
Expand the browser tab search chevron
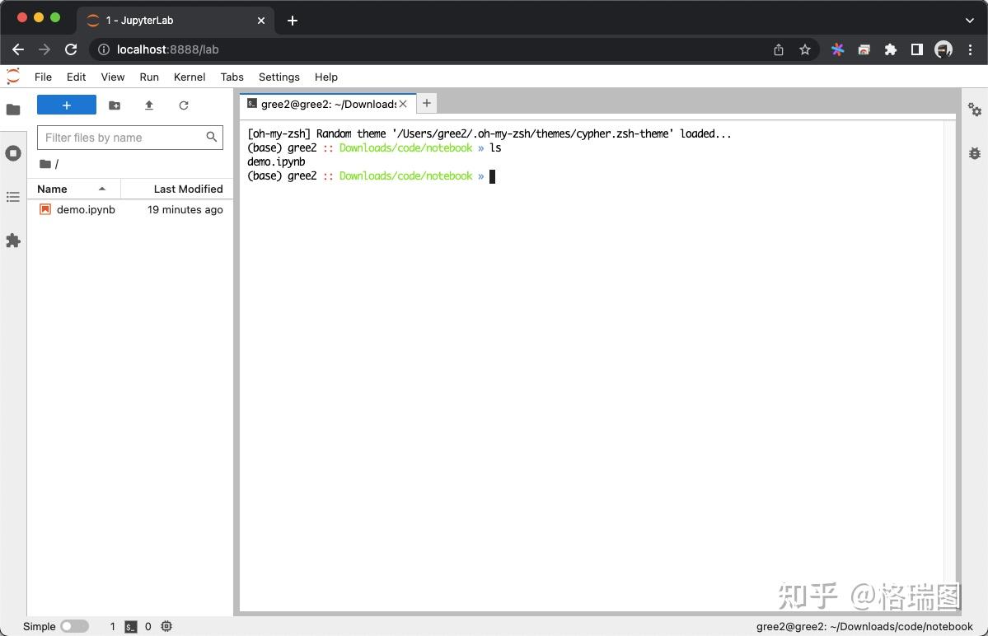(970, 20)
